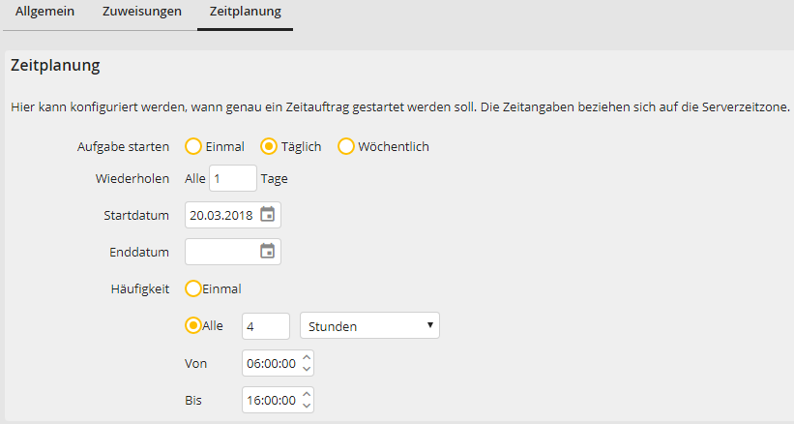Decrease the Von time with down arrow
Viewport: 794px width, 424px height.
coord(307,369)
